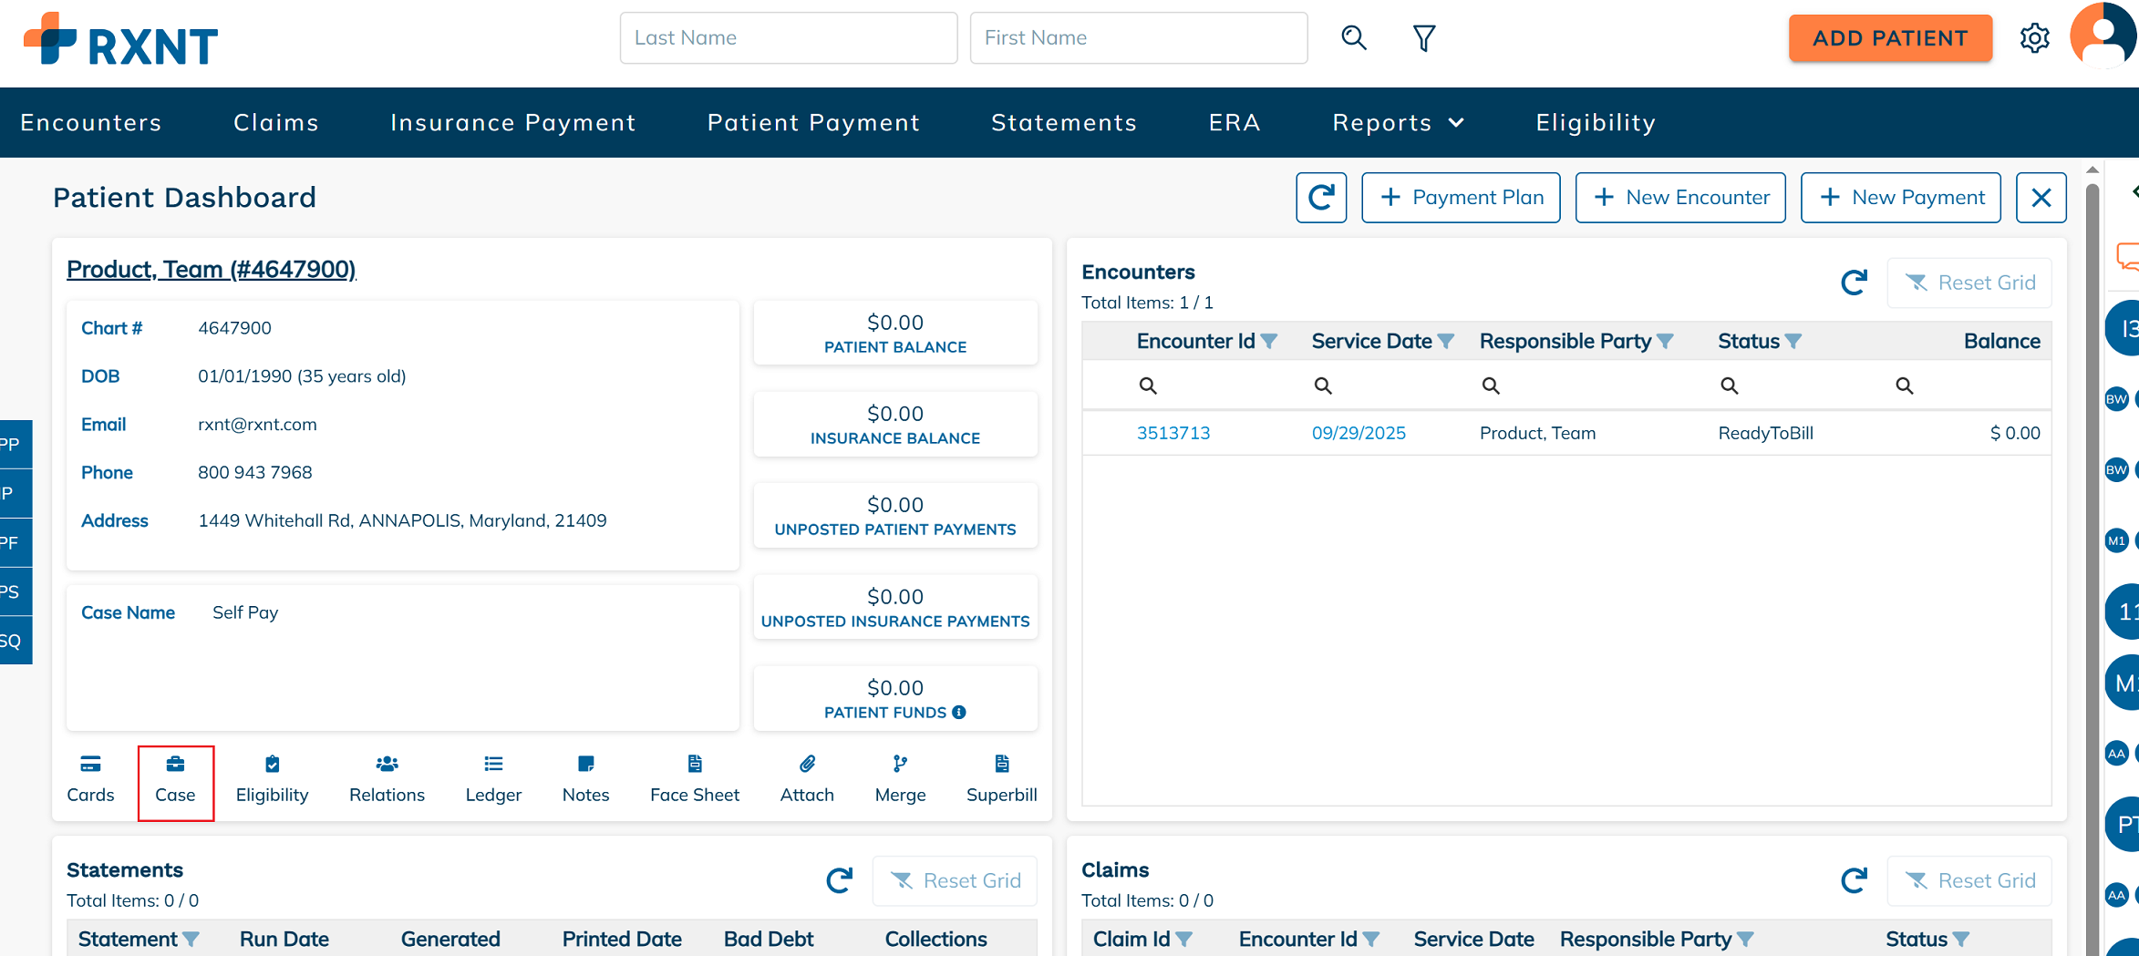Refresh the Encounters grid
The width and height of the screenshot is (2139, 956).
tap(1854, 283)
